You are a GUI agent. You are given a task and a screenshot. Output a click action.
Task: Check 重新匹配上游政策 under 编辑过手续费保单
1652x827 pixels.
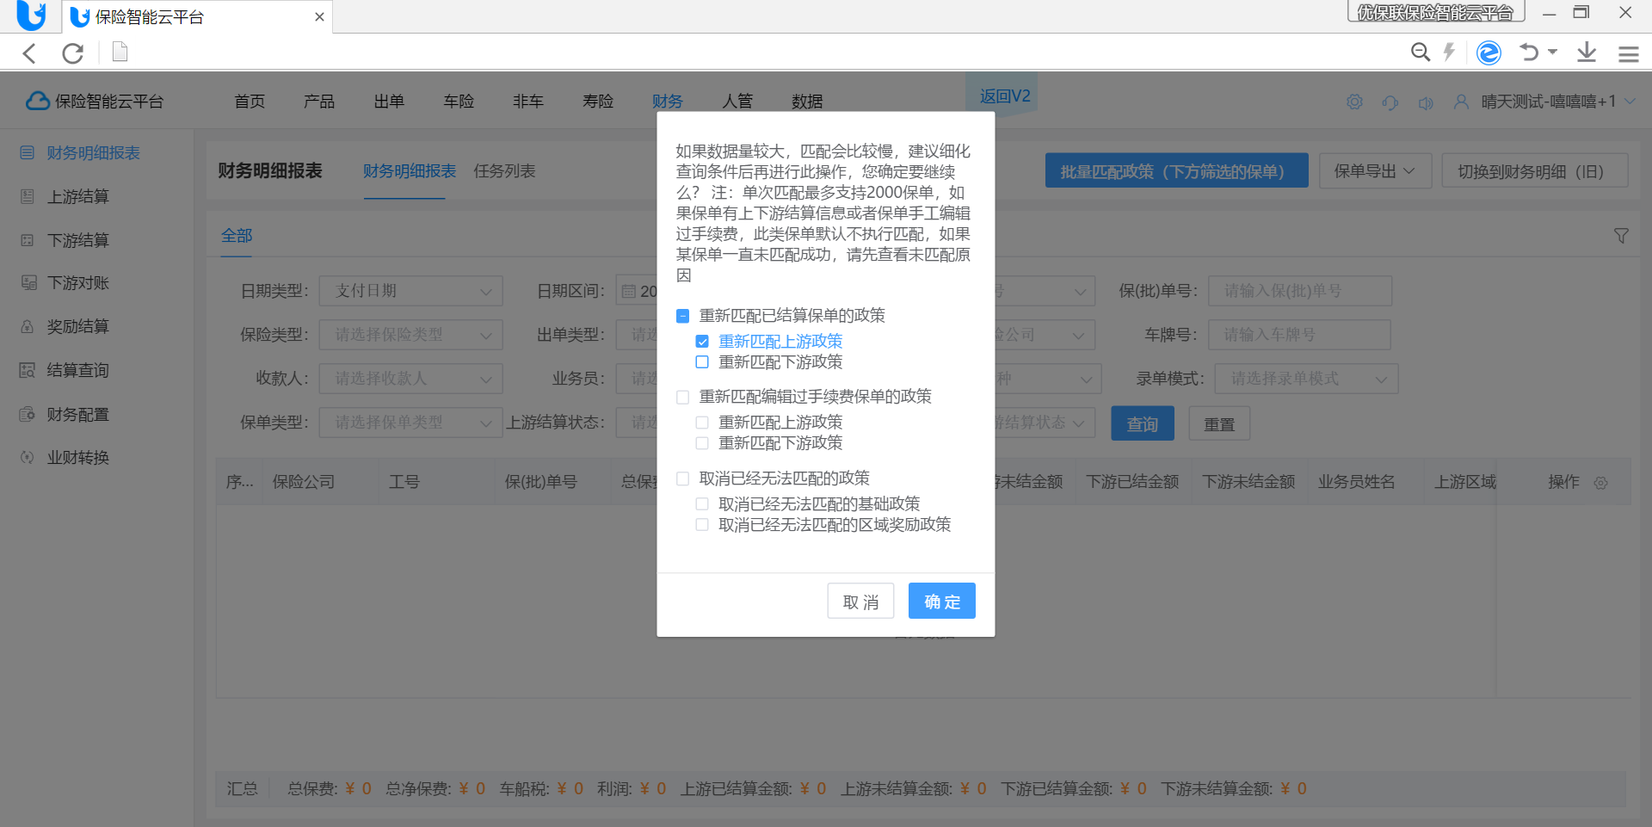(703, 423)
